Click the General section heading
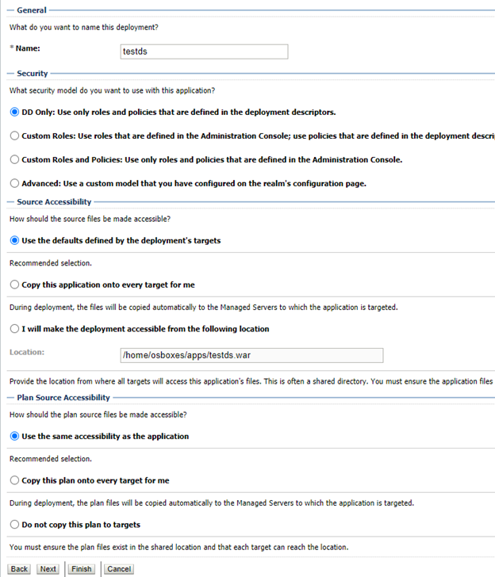The height and width of the screenshot is (577, 495). click(32, 10)
